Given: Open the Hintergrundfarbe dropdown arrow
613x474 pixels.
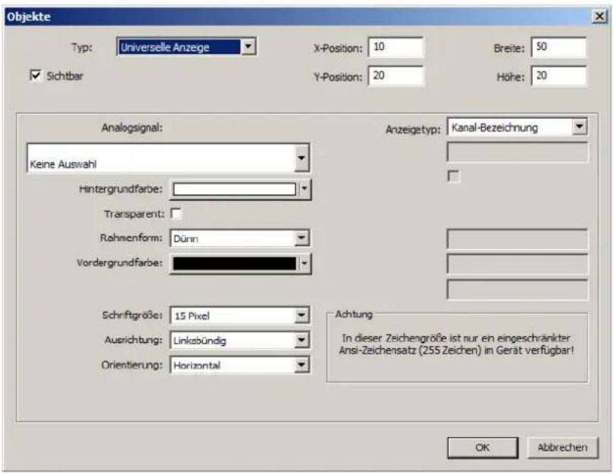Looking at the screenshot, I should [304, 189].
